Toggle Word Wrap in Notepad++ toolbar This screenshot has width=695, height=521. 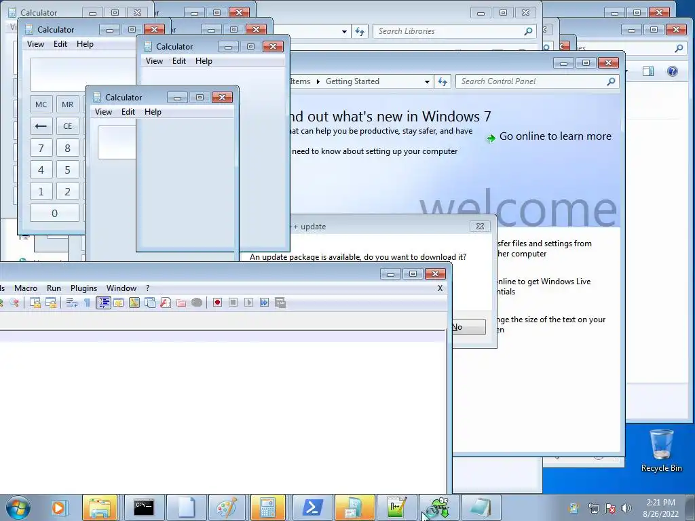coord(71,303)
